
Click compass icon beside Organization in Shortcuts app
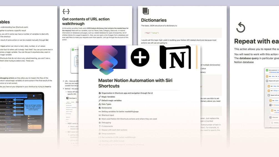100,93
